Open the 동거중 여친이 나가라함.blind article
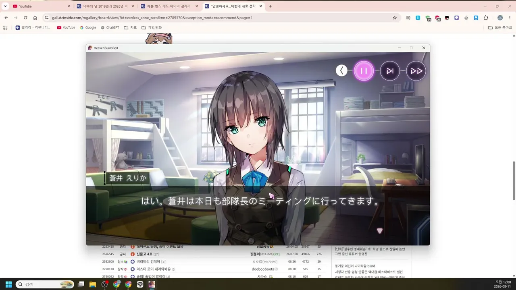This screenshot has width=516, height=290. pos(355,266)
